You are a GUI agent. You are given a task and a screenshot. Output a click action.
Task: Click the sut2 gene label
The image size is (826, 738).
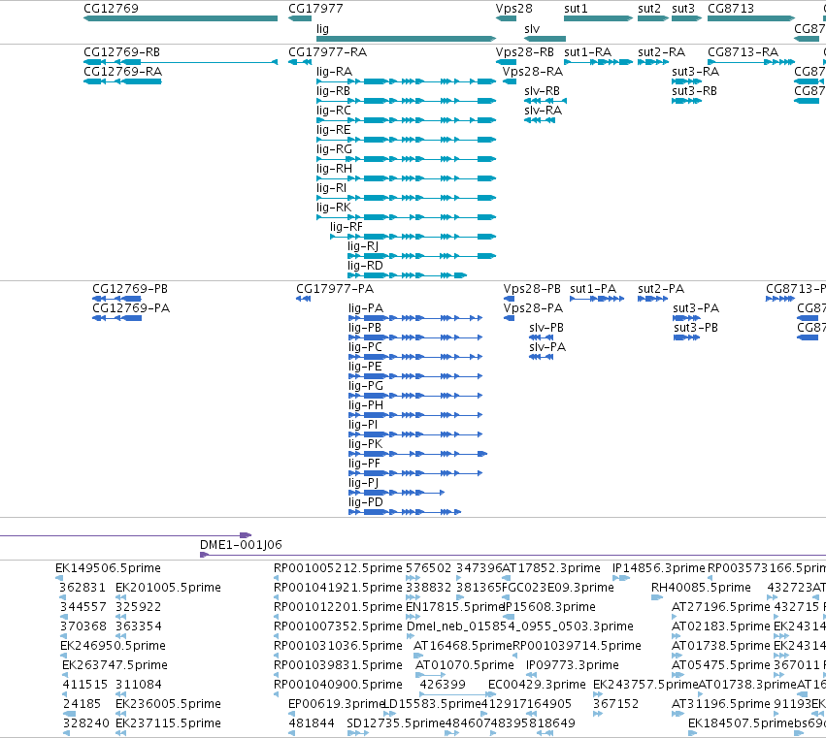(x=649, y=9)
